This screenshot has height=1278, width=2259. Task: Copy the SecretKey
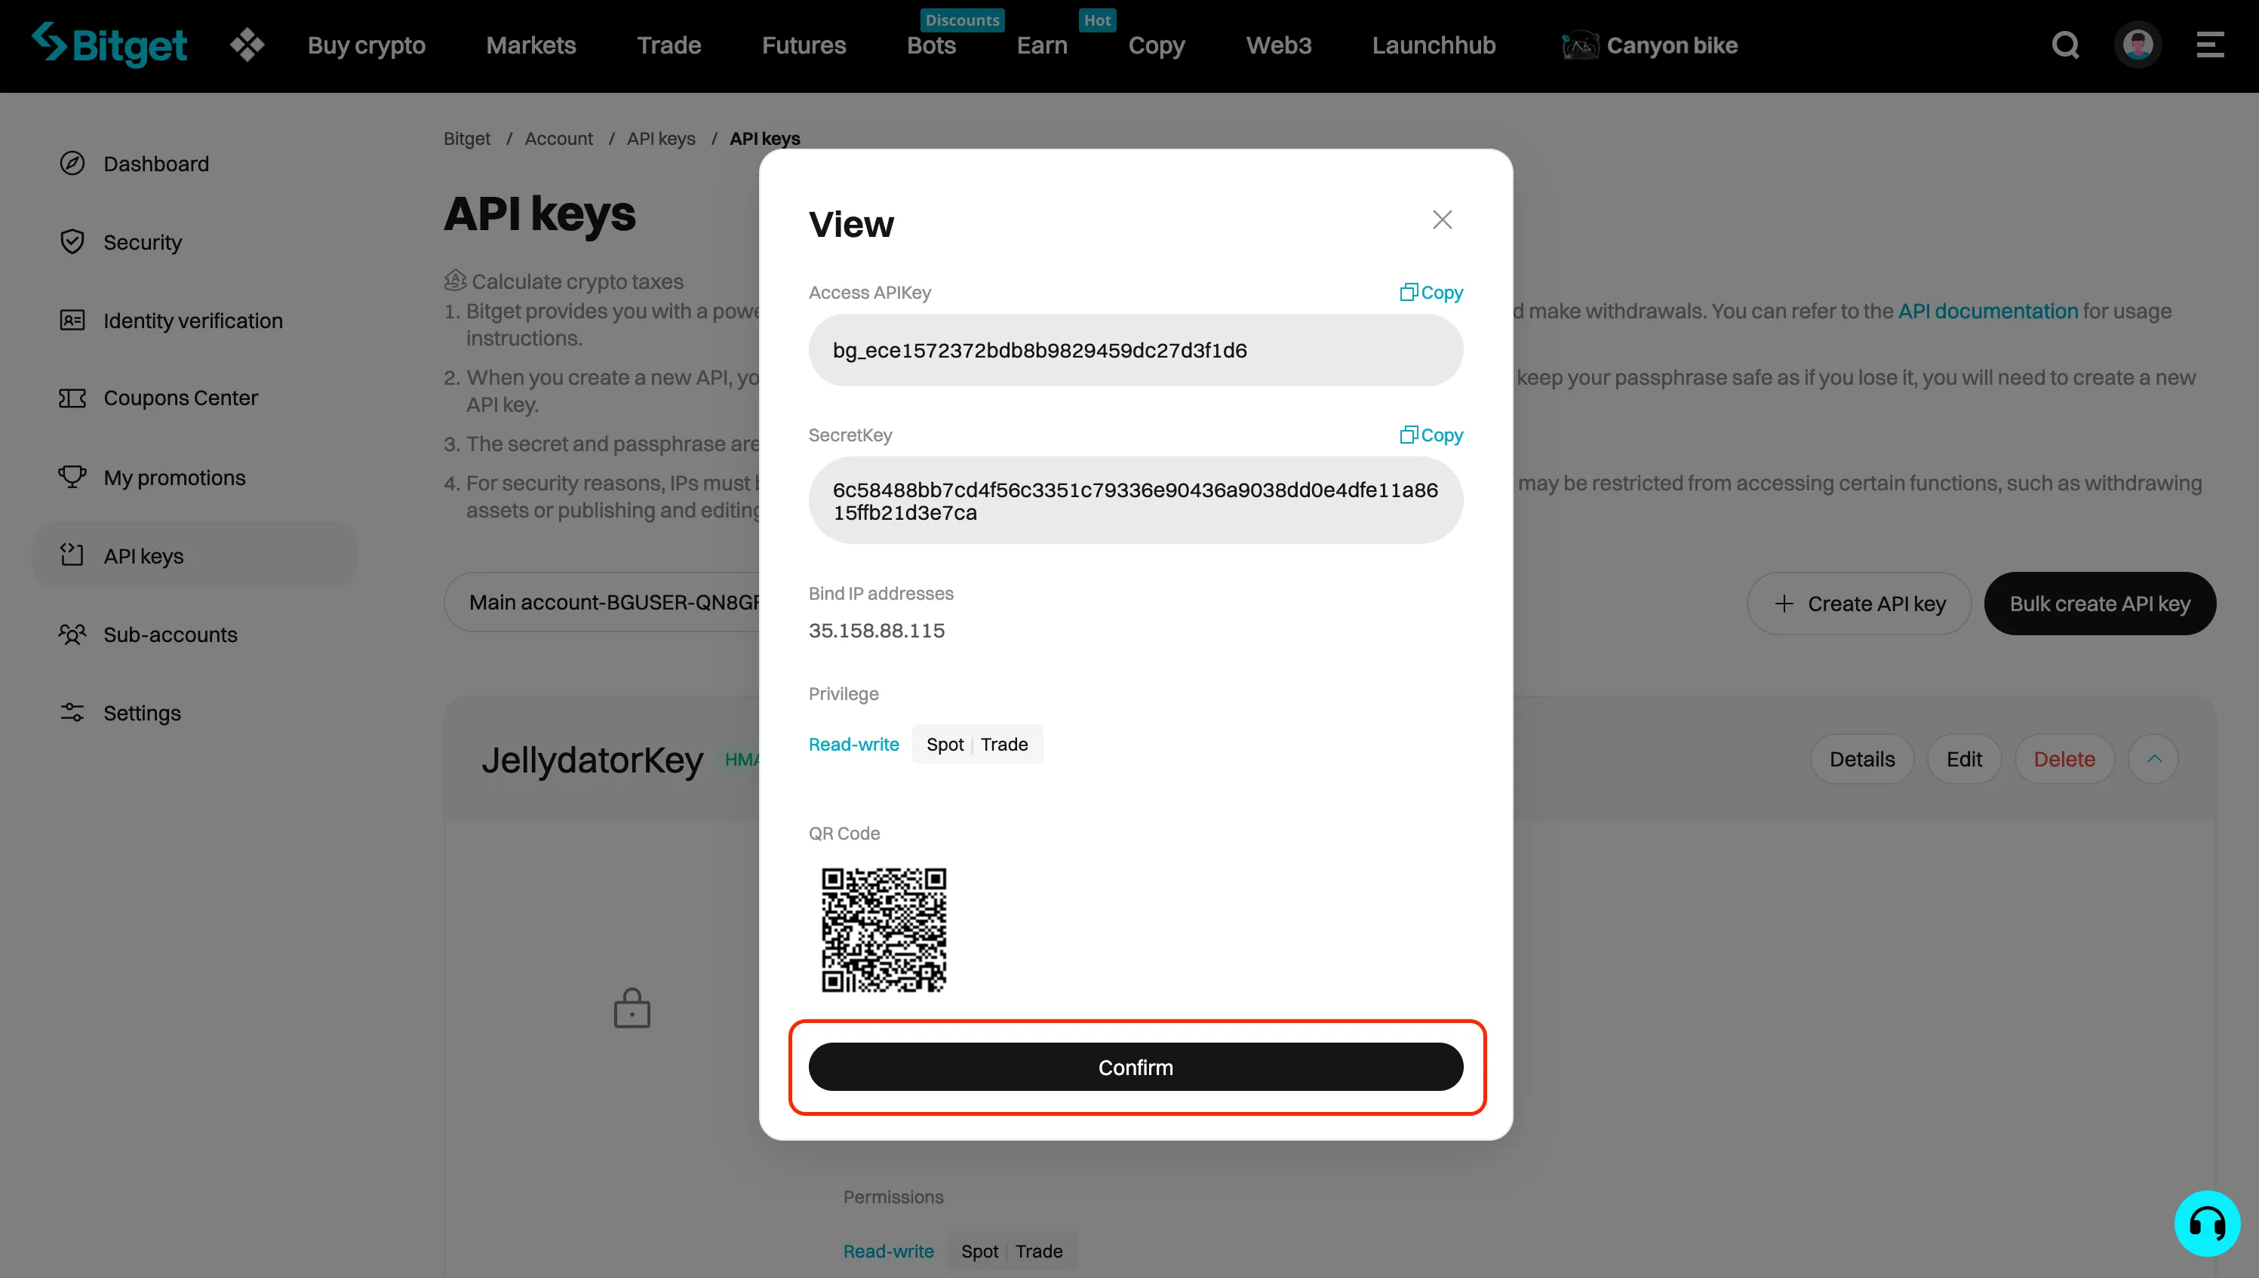1431,435
